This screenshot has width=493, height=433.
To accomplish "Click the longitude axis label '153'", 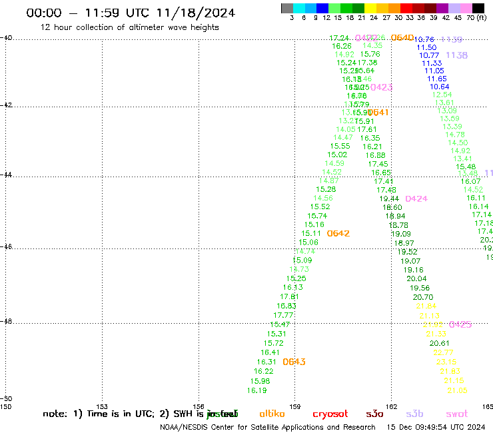I will pos(102,406).
